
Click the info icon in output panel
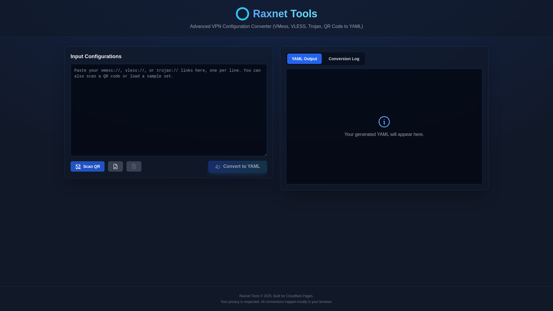384,122
